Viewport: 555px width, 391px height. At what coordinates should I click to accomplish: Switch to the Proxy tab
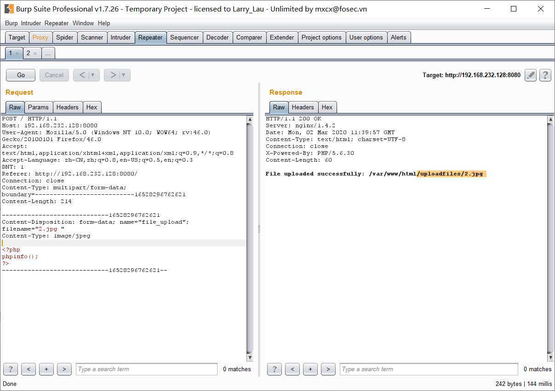pyautogui.click(x=40, y=37)
